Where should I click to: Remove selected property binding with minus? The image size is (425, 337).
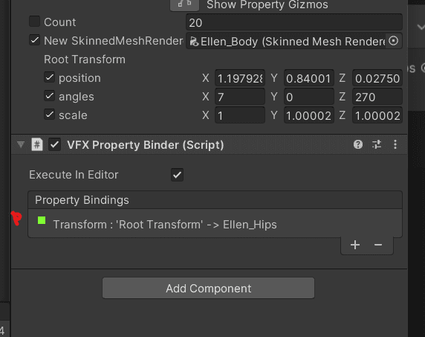[378, 245]
